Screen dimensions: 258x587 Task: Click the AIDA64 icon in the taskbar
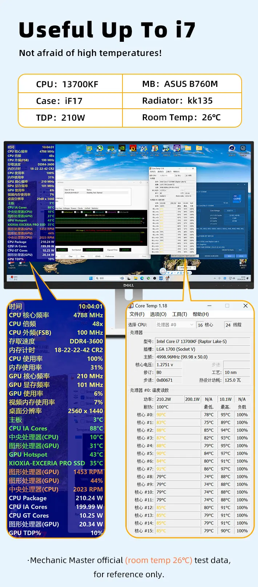[x=161, y=278]
